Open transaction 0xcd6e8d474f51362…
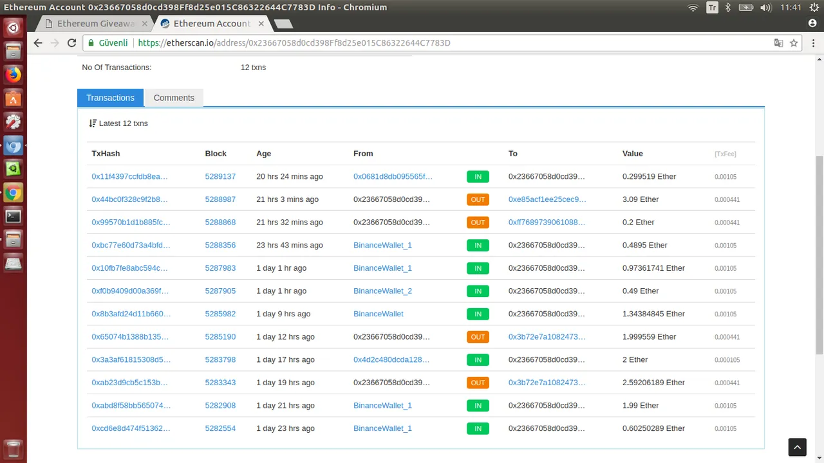This screenshot has width=824, height=463. (x=131, y=428)
